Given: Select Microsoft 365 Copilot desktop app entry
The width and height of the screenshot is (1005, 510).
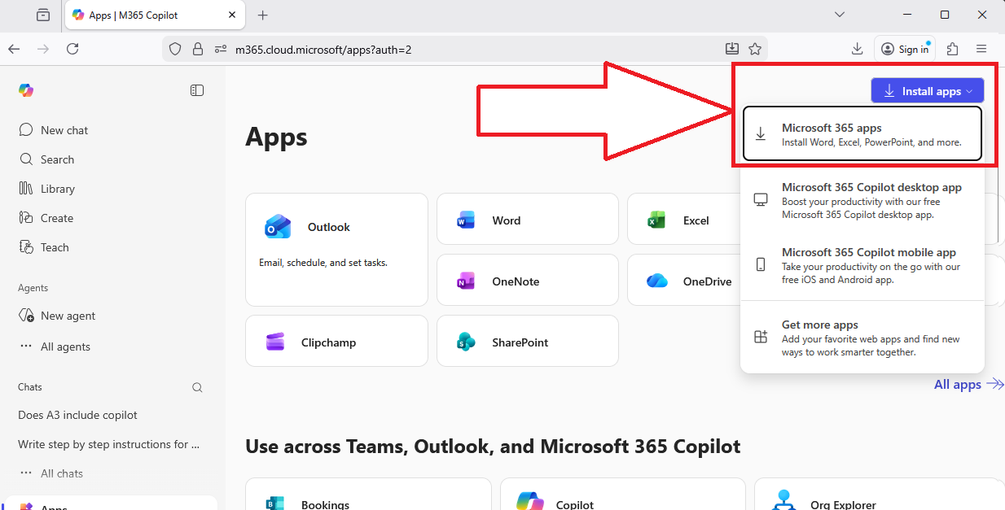Looking at the screenshot, I should (x=863, y=199).
